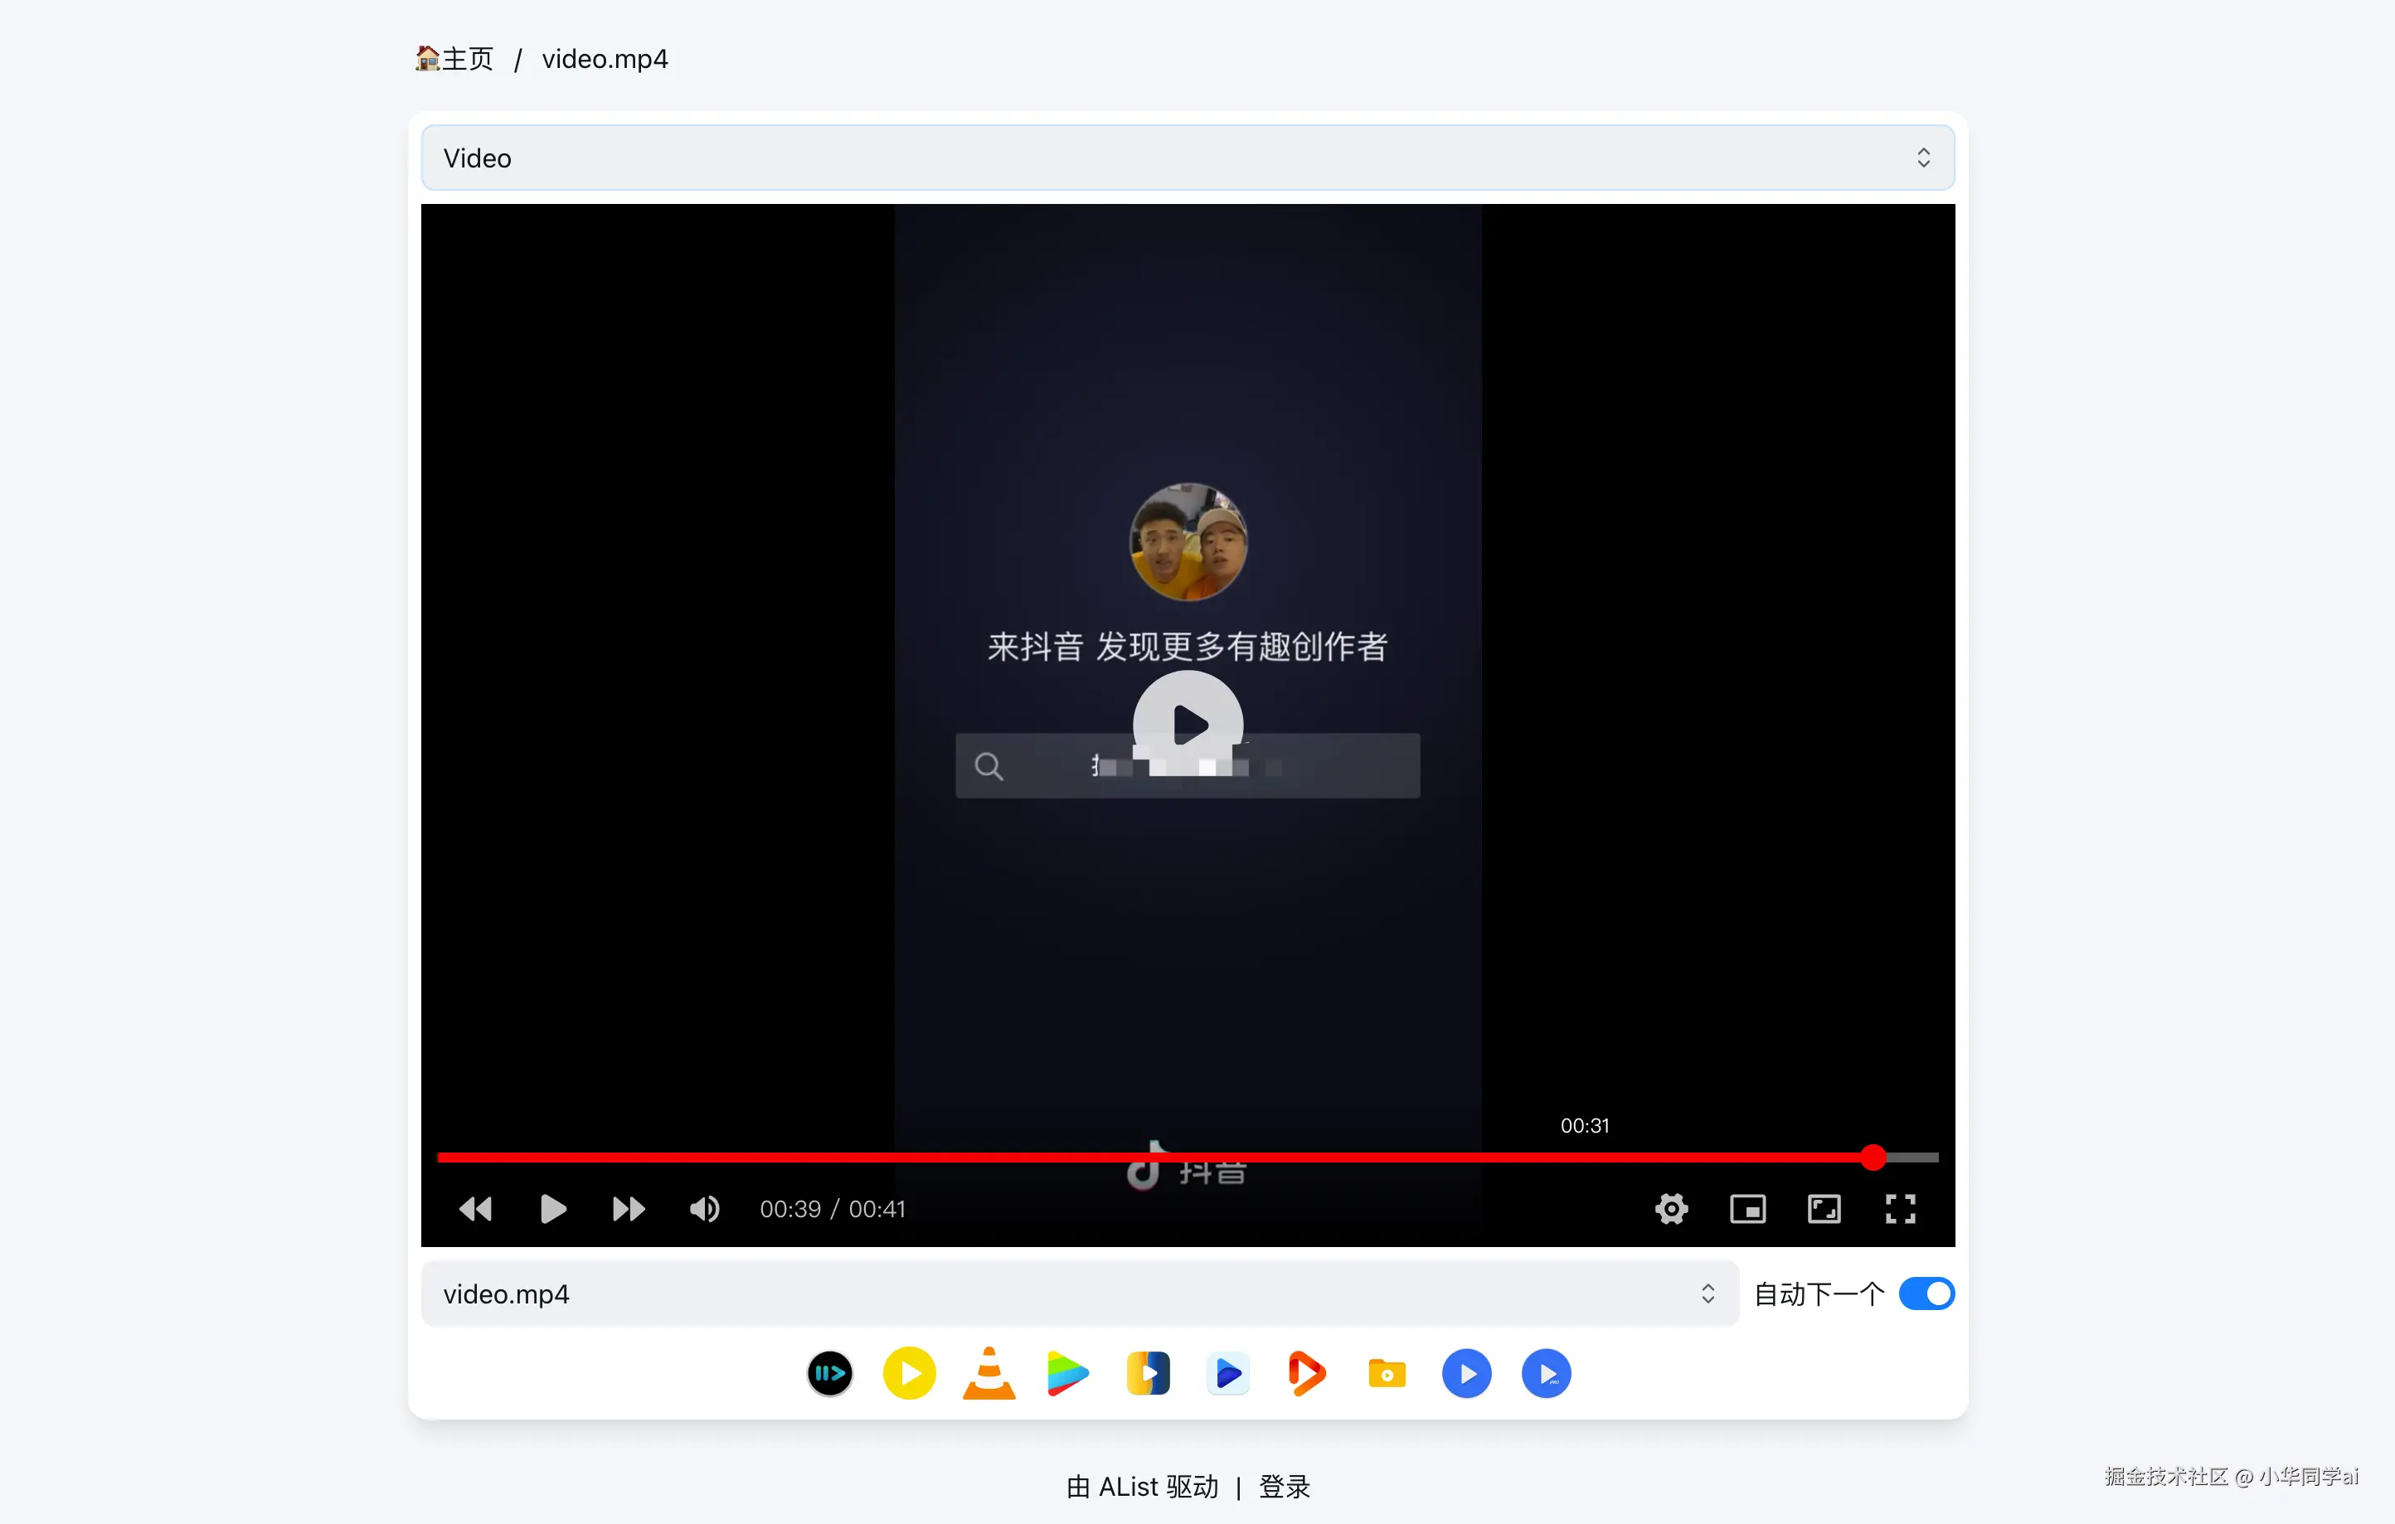Open the video.mp4 file selector dropdown
The height and width of the screenshot is (1524, 2395).
[1079, 1293]
